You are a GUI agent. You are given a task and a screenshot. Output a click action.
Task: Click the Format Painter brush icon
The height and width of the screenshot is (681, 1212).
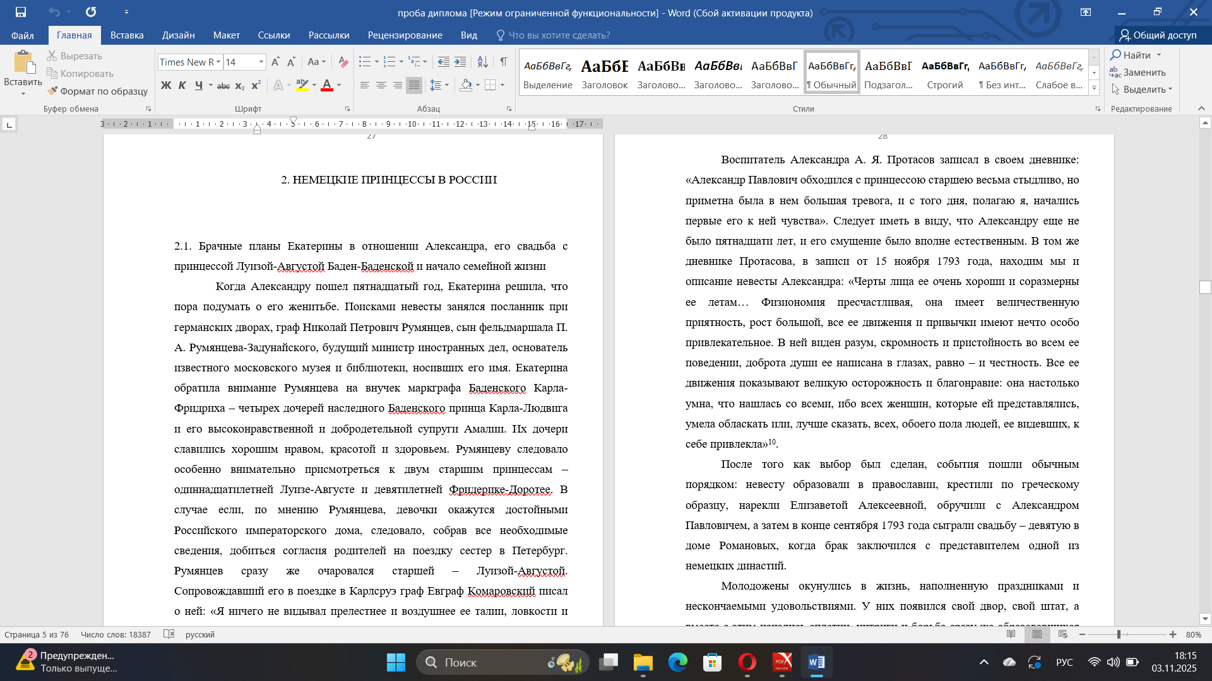53,91
